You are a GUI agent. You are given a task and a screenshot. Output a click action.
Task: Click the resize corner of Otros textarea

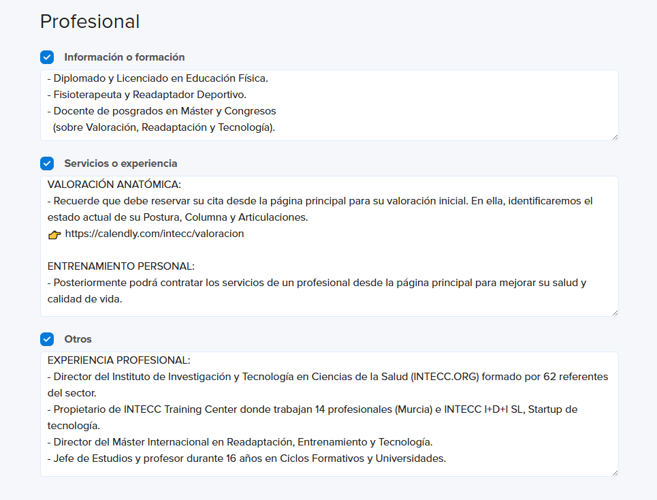(615, 473)
